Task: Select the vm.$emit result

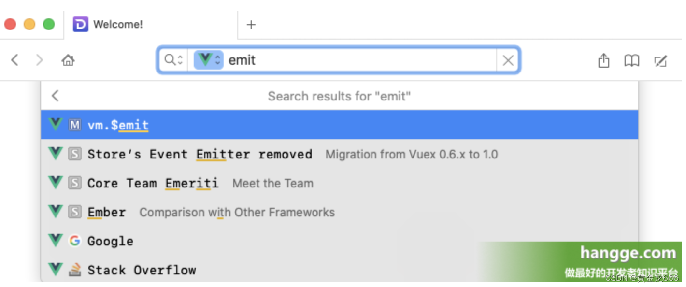Action: click(340, 125)
